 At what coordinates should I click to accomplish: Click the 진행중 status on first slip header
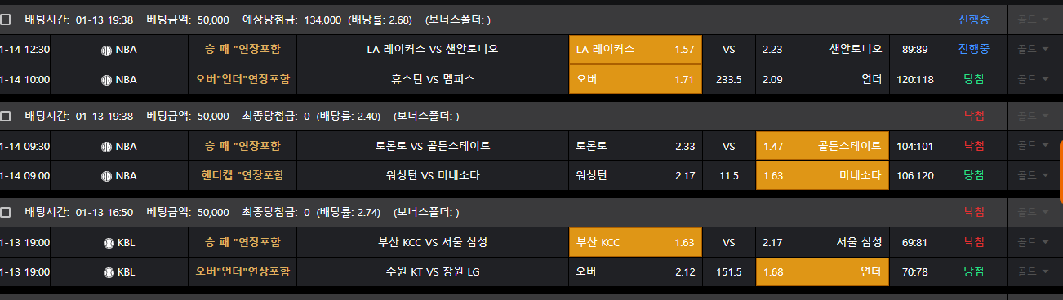click(x=974, y=20)
